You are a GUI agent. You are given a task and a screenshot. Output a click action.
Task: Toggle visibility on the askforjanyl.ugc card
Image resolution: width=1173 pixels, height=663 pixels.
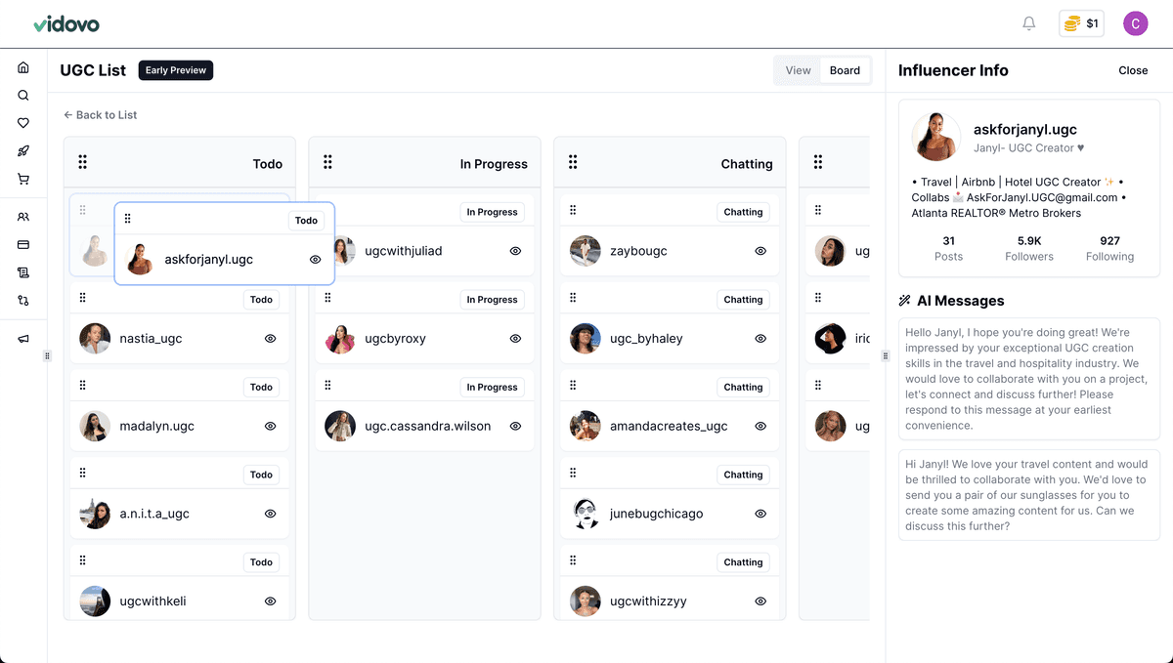click(x=315, y=259)
